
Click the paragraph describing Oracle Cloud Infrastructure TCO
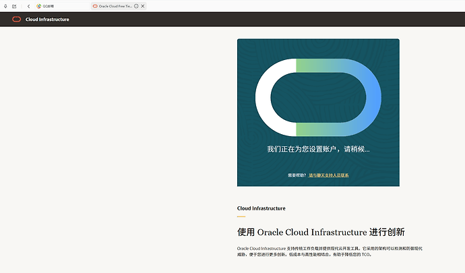tap(330, 251)
